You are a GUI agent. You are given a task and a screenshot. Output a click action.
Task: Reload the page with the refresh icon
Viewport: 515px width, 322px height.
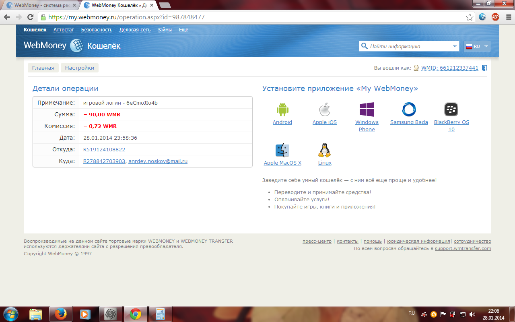coord(30,17)
